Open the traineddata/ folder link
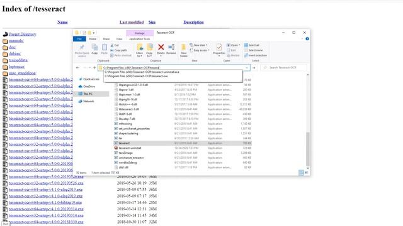This screenshot has width=403, height=226. (18, 60)
